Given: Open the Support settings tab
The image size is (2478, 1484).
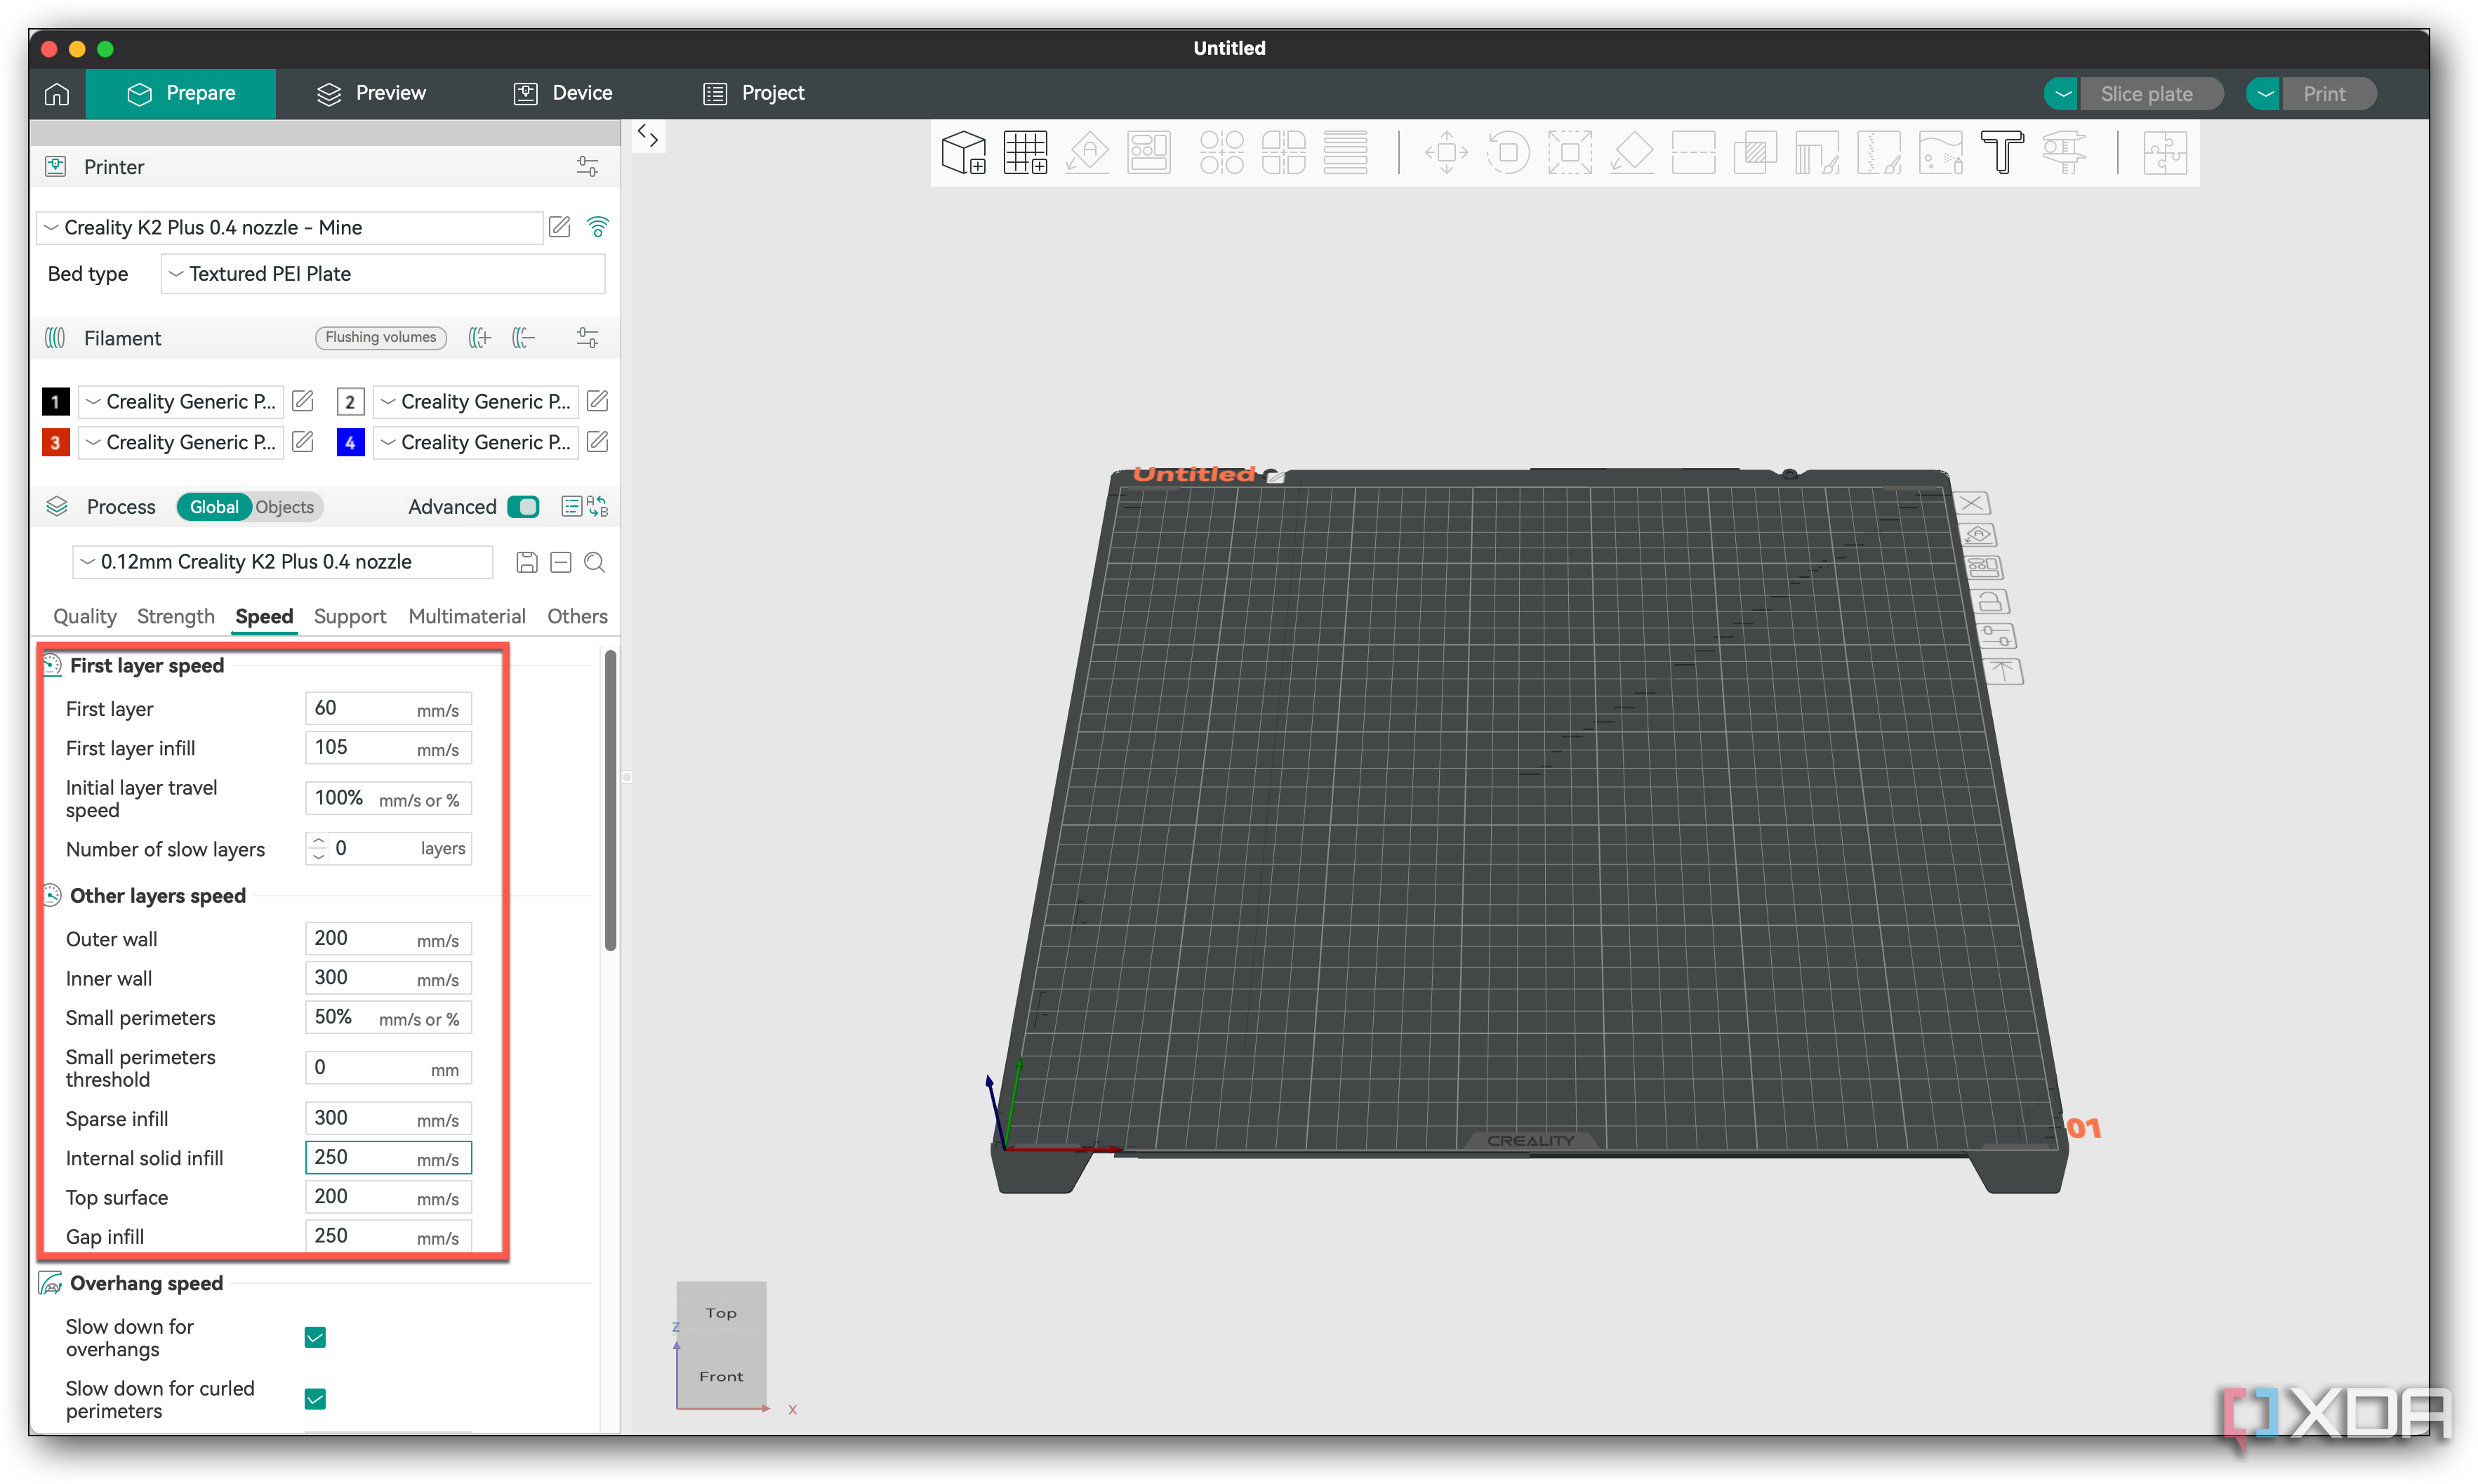Looking at the screenshot, I should click(350, 616).
